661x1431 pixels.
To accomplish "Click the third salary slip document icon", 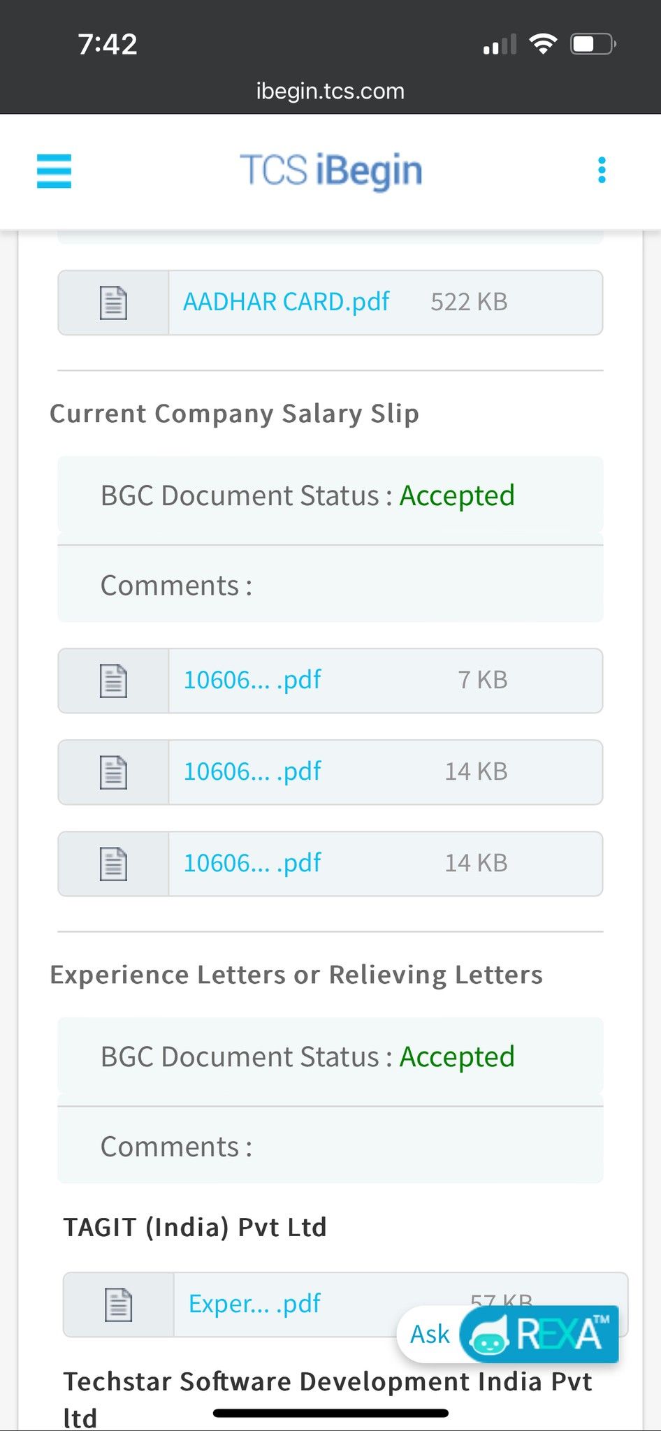I will (113, 864).
